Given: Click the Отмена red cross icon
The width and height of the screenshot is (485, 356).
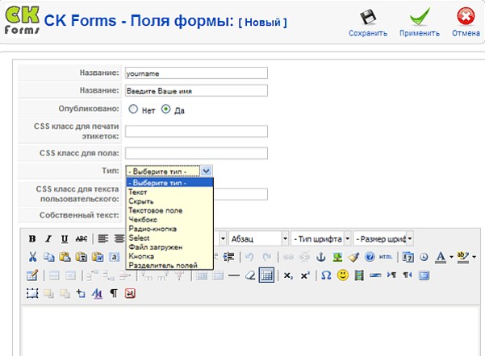Looking at the screenshot, I should pyautogui.click(x=466, y=16).
